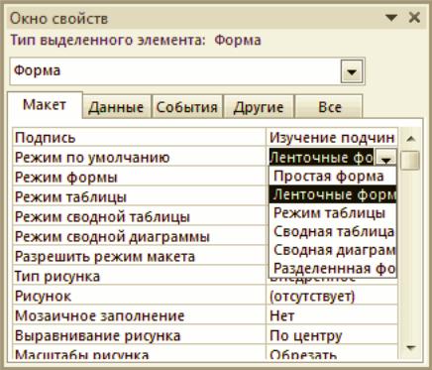Click the scrollbar down arrow

(410, 348)
